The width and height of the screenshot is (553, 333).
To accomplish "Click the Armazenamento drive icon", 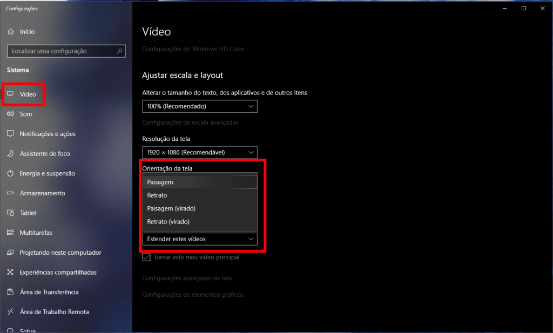I will coord(11,193).
